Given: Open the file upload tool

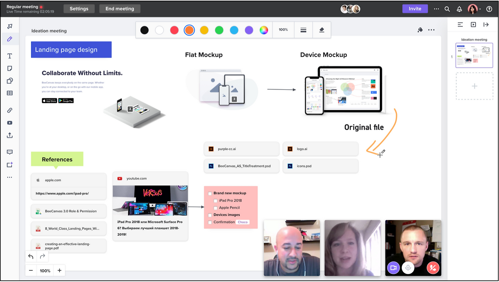Looking at the screenshot, I should [x=10, y=135].
